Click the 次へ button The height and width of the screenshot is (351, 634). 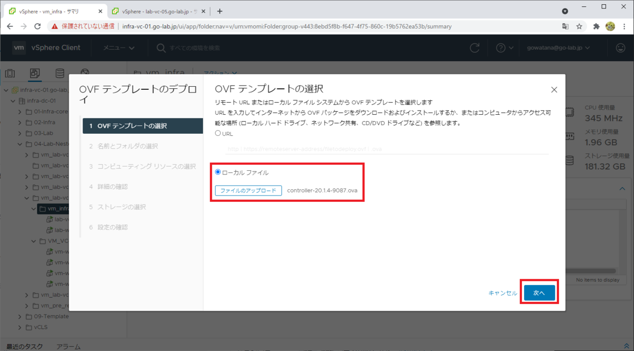point(539,292)
